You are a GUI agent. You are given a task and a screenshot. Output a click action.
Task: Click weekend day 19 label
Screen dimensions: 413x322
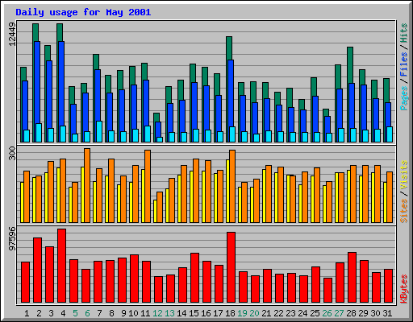click(x=242, y=313)
